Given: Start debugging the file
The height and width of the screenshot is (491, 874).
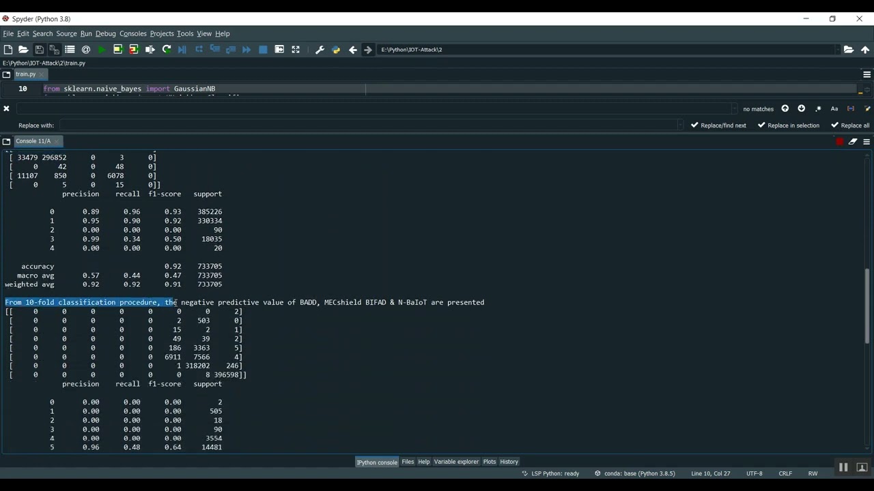Looking at the screenshot, I should (182, 50).
